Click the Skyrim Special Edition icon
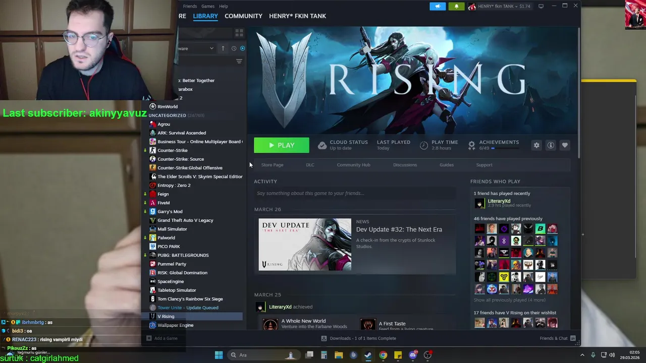Image resolution: width=646 pixels, height=363 pixels. pos(153,176)
